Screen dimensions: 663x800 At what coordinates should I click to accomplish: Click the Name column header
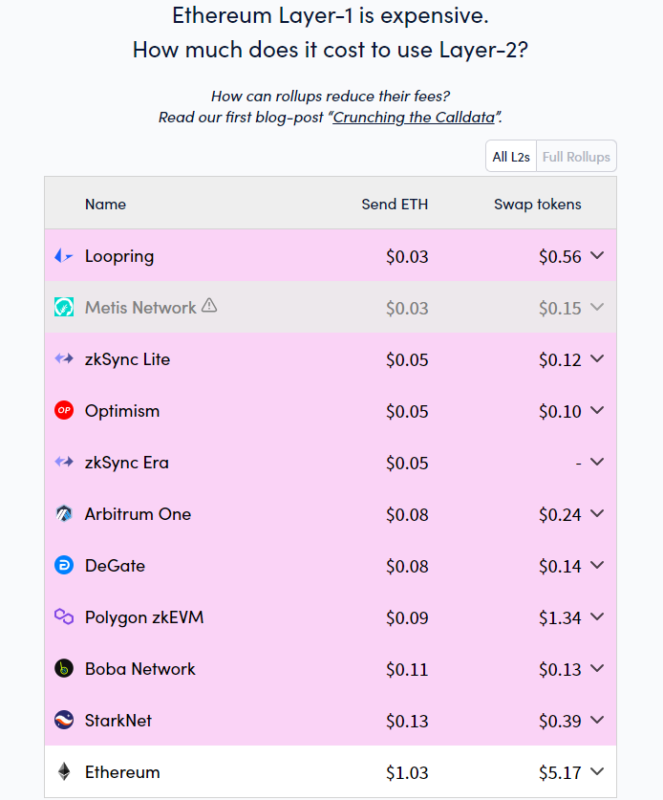pyautogui.click(x=106, y=205)
